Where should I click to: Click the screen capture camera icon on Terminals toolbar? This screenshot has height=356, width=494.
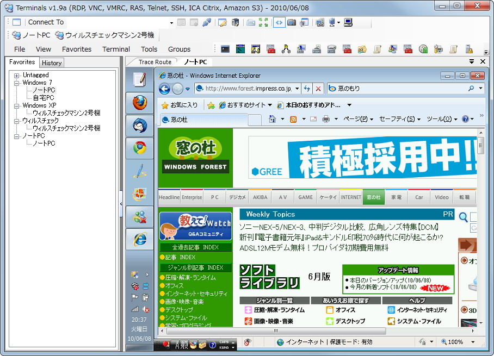point(292,23)
